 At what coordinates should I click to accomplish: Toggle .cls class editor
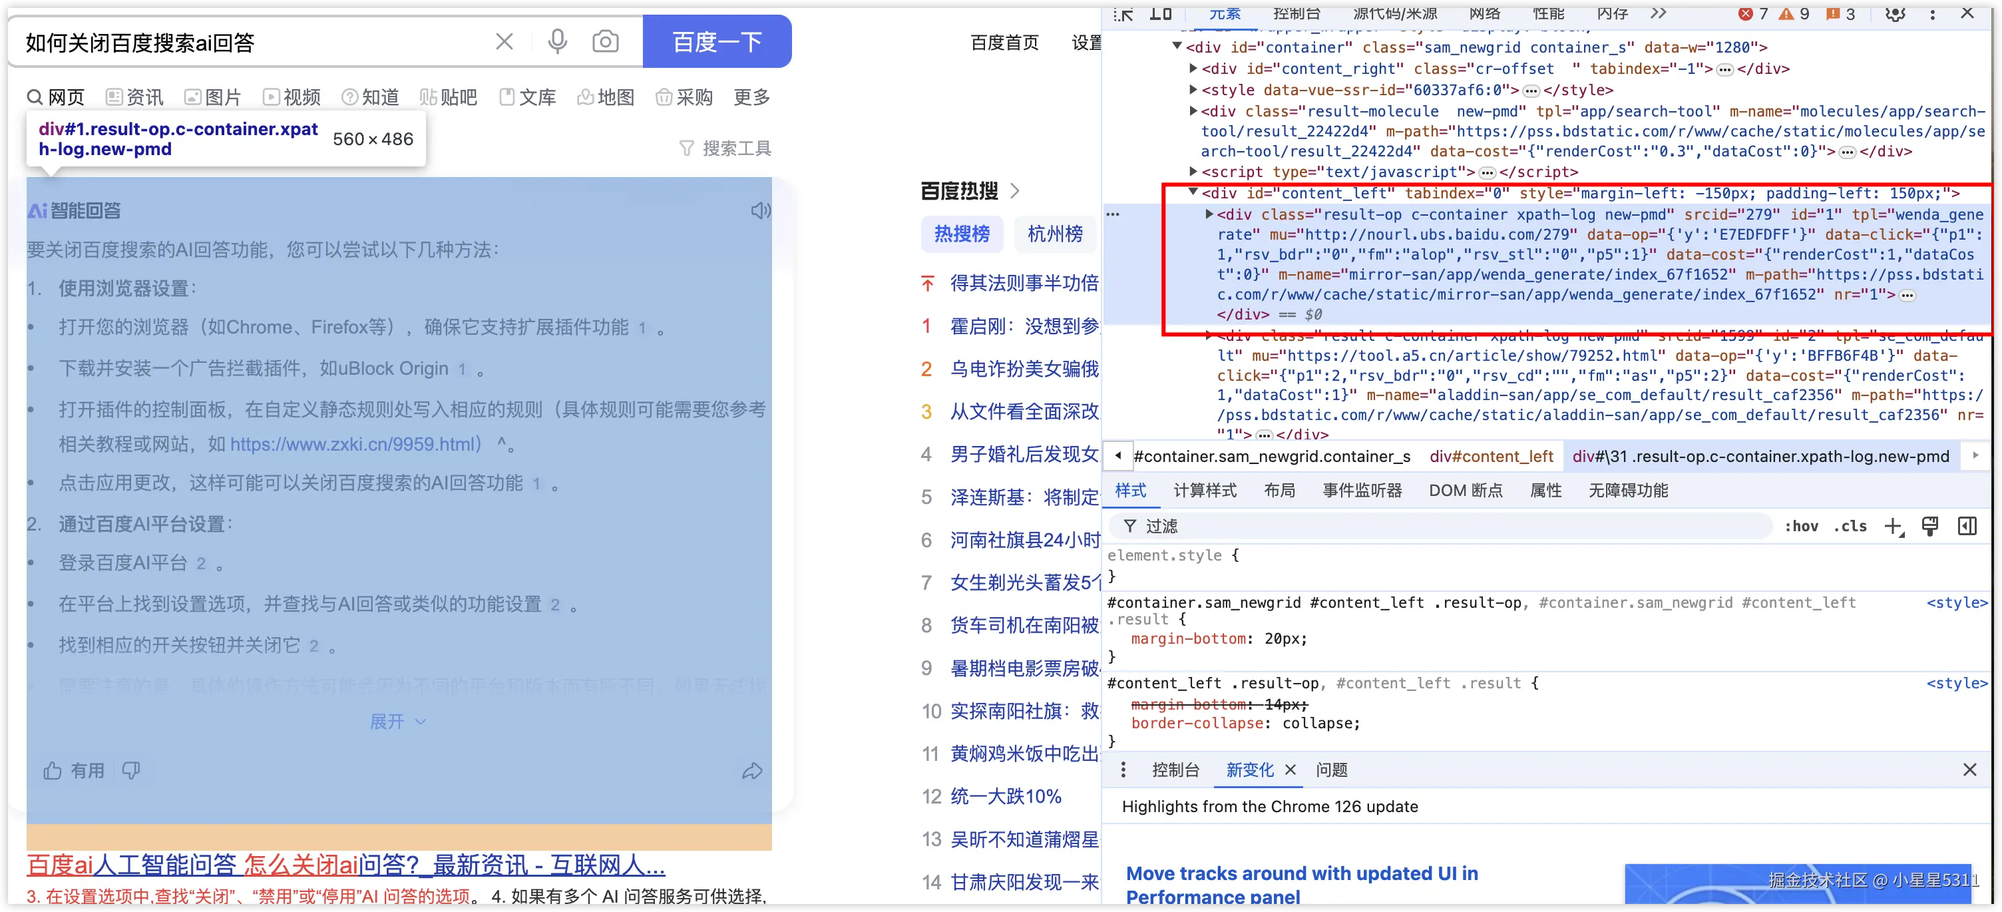point(1850,527)
